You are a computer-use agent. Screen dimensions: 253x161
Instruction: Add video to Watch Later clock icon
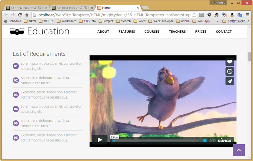pos(230,72)
